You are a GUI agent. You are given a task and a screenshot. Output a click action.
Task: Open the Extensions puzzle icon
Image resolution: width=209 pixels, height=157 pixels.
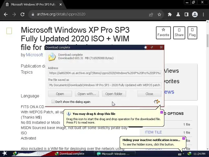170,14
